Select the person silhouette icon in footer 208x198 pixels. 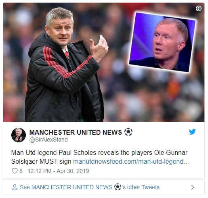point(15,187)
